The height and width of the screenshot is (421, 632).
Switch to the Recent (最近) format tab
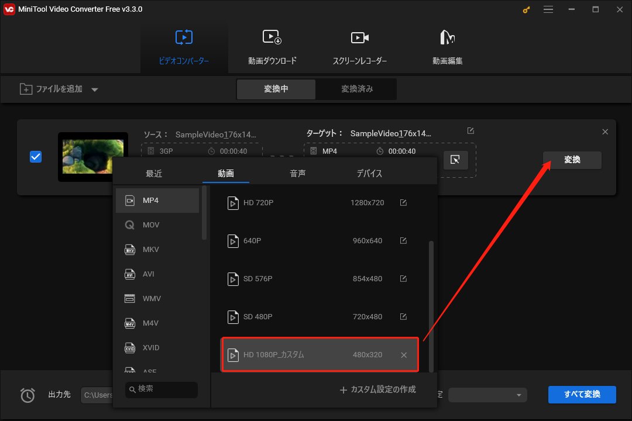tap(154, 173)
